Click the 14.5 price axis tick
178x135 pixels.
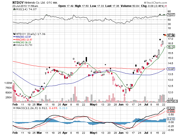[170, 63]
